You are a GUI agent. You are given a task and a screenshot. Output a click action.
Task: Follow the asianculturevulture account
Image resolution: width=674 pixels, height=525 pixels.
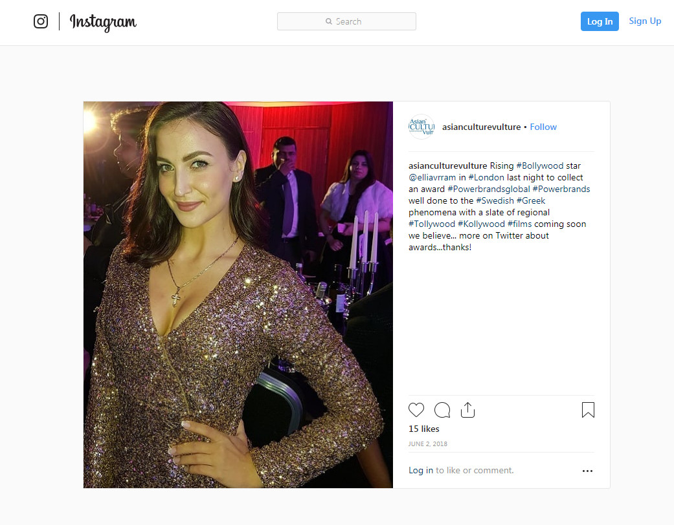(x=543, y=127)
